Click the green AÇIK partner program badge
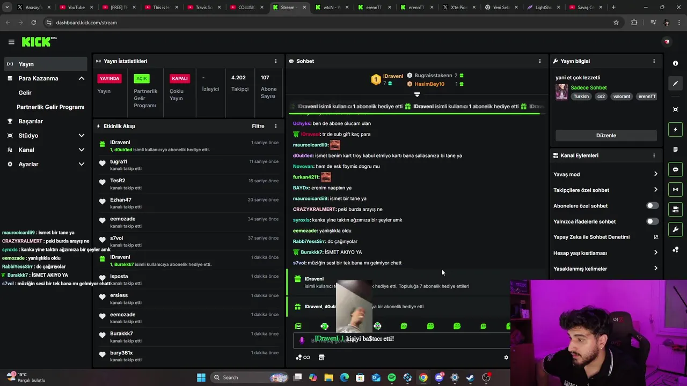The height and width of the screenshot is (386, 687). point(142,78)
